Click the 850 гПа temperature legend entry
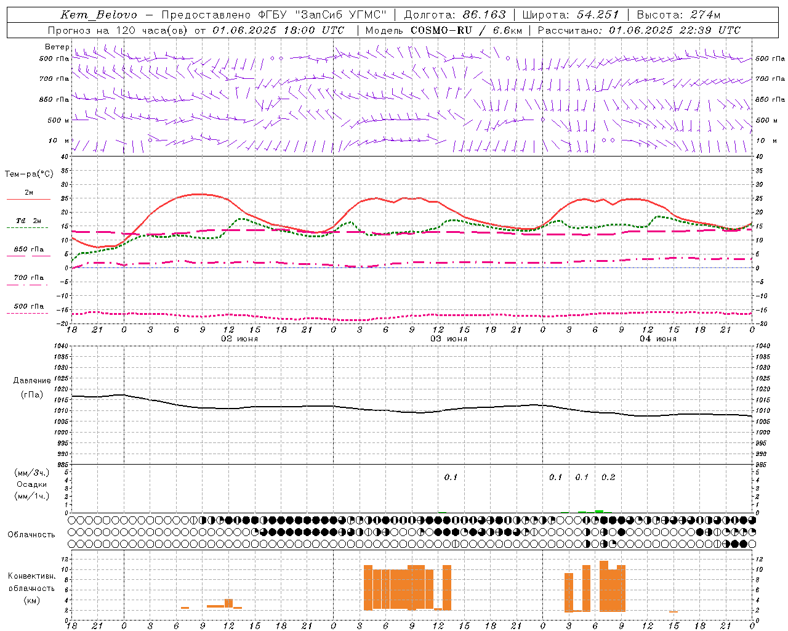 [x=28, y=252]
